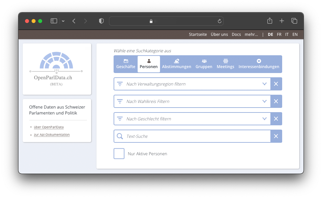Open the Docs menu item
The image size is (322, 198).
click(236, 35)
